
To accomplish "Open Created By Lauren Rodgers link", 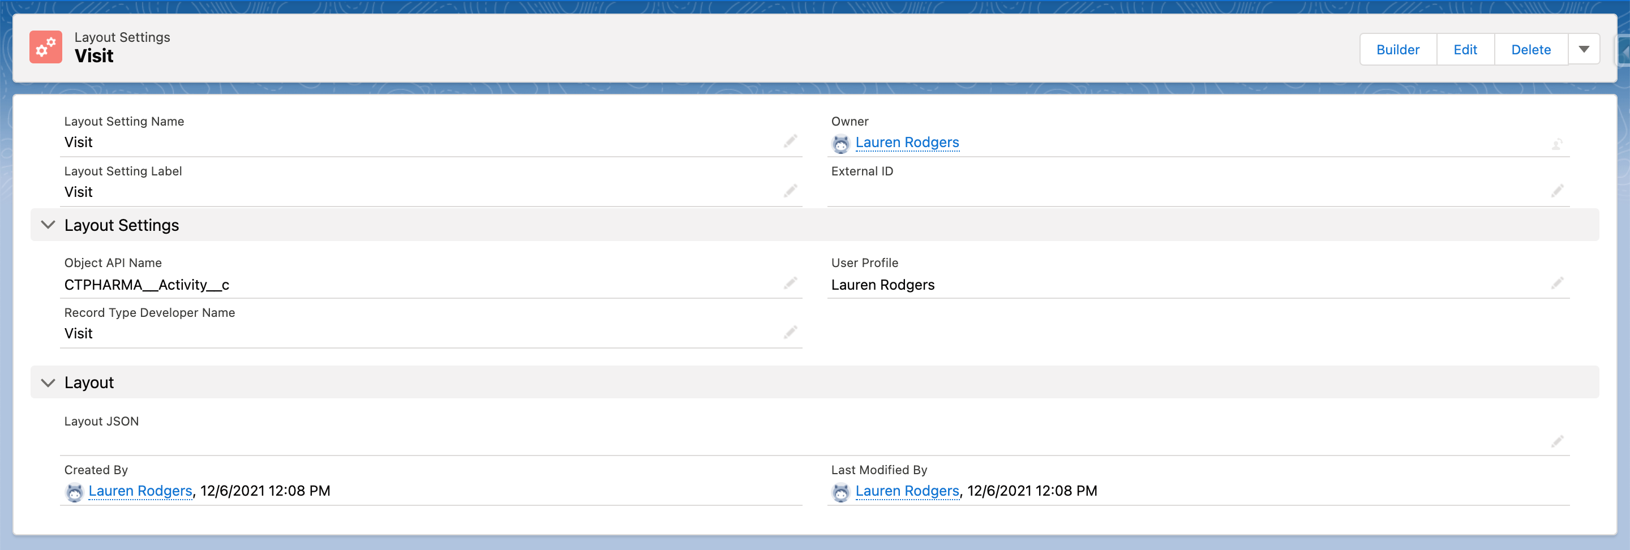I will pyautogui.click(x=140, y=491).
